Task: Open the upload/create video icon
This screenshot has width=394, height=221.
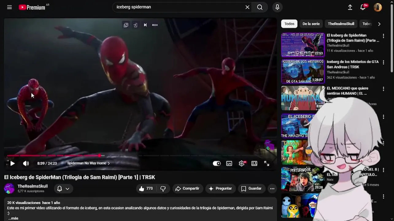Action: [350, 7]
